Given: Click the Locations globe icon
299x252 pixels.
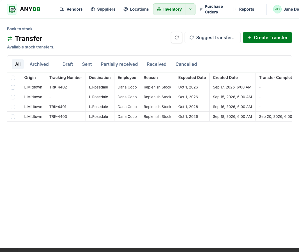Looking at the screenshot, I should pyautogui.click(x=126, y=9).
